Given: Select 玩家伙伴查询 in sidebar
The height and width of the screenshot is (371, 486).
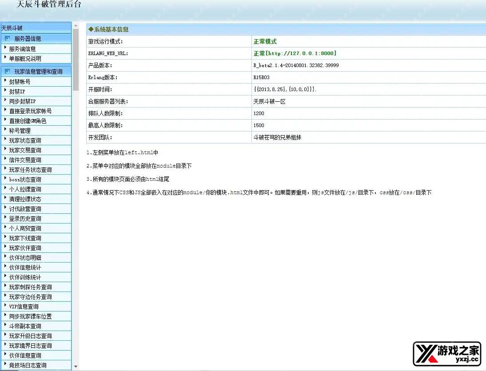Looking at the screenshot, I should tap(25, 248).
